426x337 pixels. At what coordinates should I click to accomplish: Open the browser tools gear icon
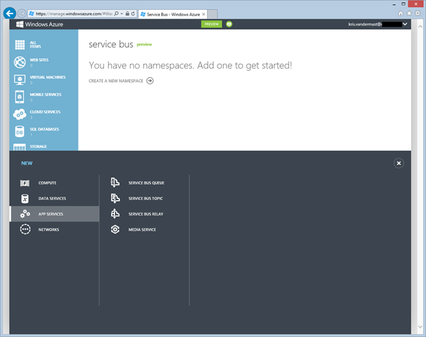point(418,13)
